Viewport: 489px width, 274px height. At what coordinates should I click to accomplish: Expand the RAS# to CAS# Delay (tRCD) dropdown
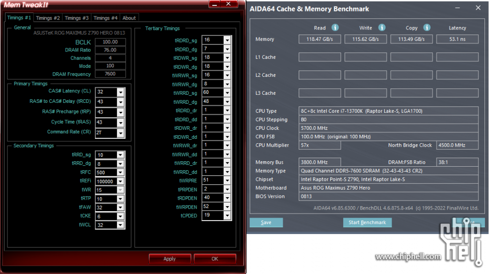tap(120, 102)
